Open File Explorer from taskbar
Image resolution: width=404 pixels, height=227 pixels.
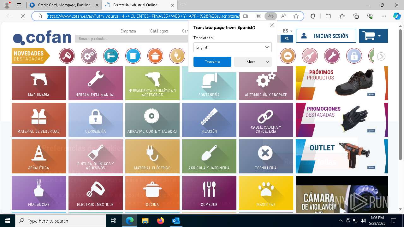click(x=145, y=221)
